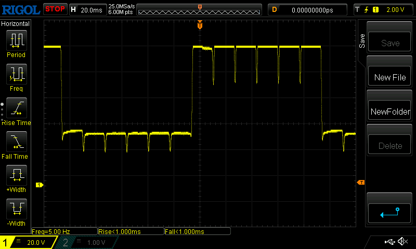Select the +Width measurement icon
416x249 pixels.
(17, 175)
